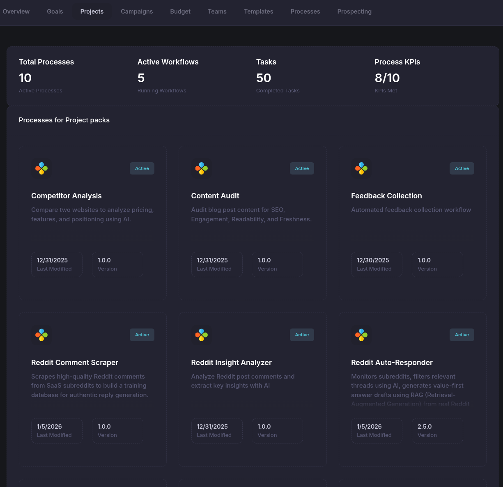Click the Feedback Collection process icon
Image resolution: width=503 pixels, height=487 pixels.
pos(361,168)
